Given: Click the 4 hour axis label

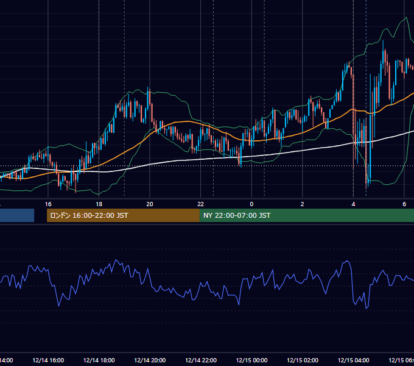Looking at the screenshot, I should coord(353,204).
